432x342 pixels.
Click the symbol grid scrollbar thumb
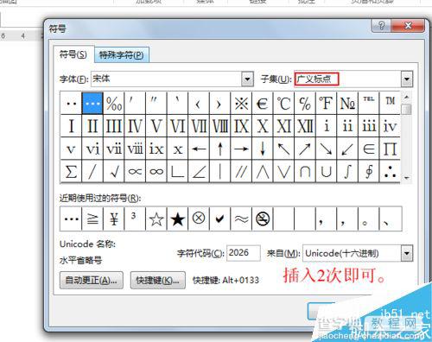point(406,109)
